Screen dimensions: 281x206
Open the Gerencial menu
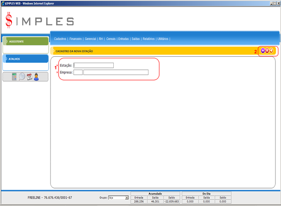tap(90, 39)
